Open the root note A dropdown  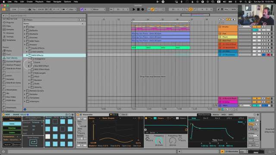pos(88,9)
